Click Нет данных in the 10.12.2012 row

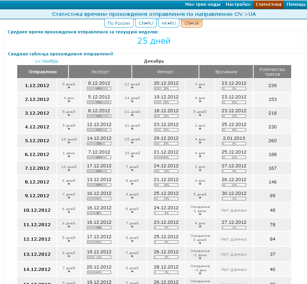tap(234, 210)
